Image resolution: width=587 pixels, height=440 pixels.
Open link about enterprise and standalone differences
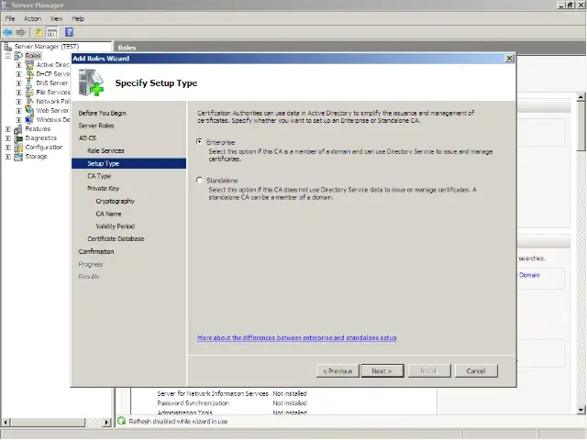pos(296,338)
